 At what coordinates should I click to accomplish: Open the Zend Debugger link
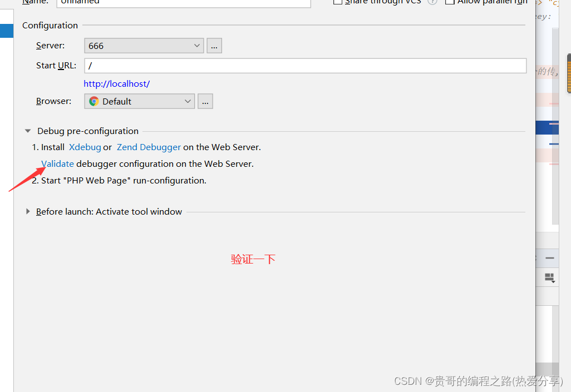point(149,147)
